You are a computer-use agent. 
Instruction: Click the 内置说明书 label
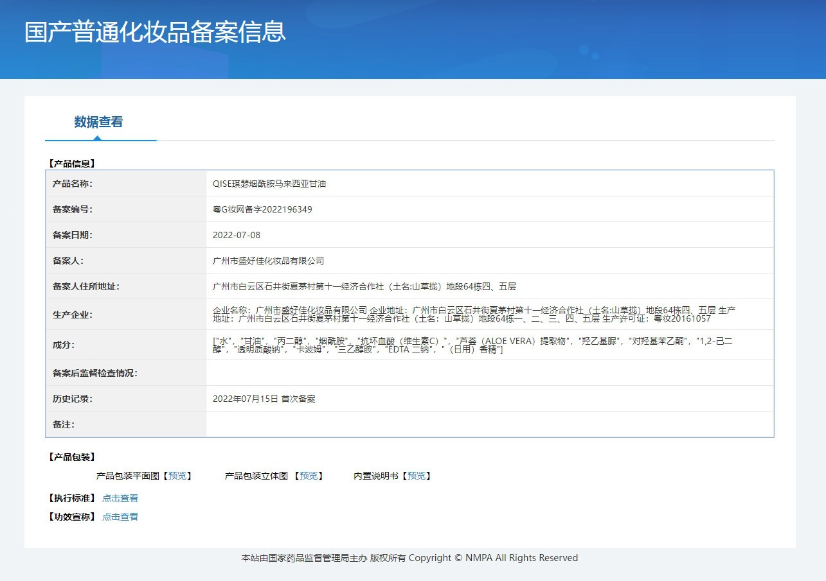pos(376,476)
